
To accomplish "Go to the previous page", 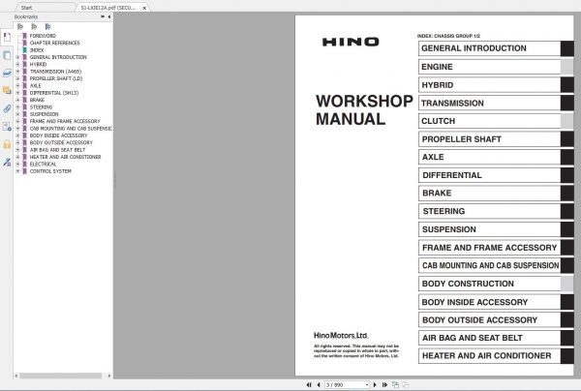I will [x=319, y=384].
